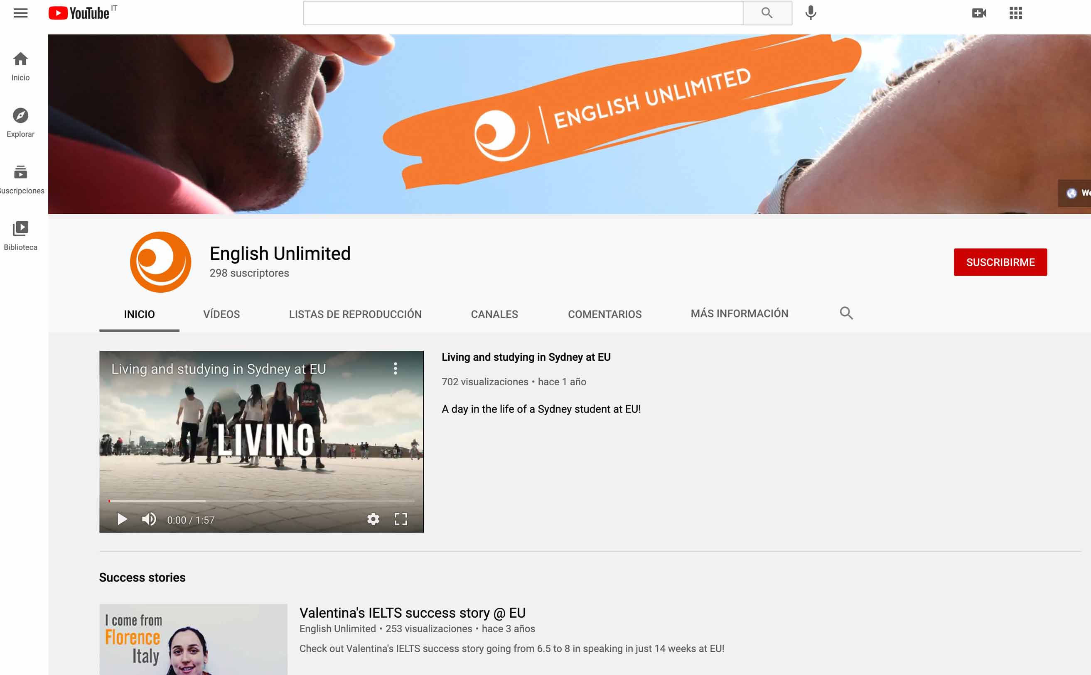Start voice search with microphone
1091x675 pixels.
[x=811, y=13]
